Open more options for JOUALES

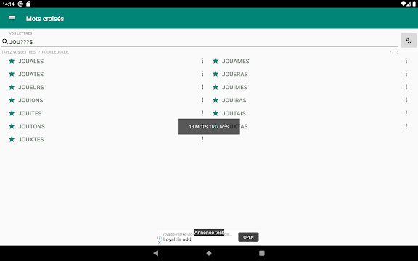202,61
